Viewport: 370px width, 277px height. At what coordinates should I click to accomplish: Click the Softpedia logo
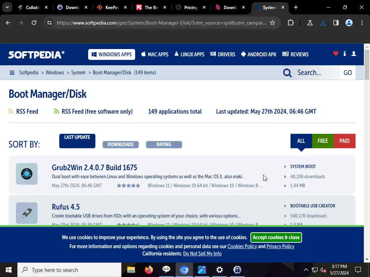click(x=36, y=55)
